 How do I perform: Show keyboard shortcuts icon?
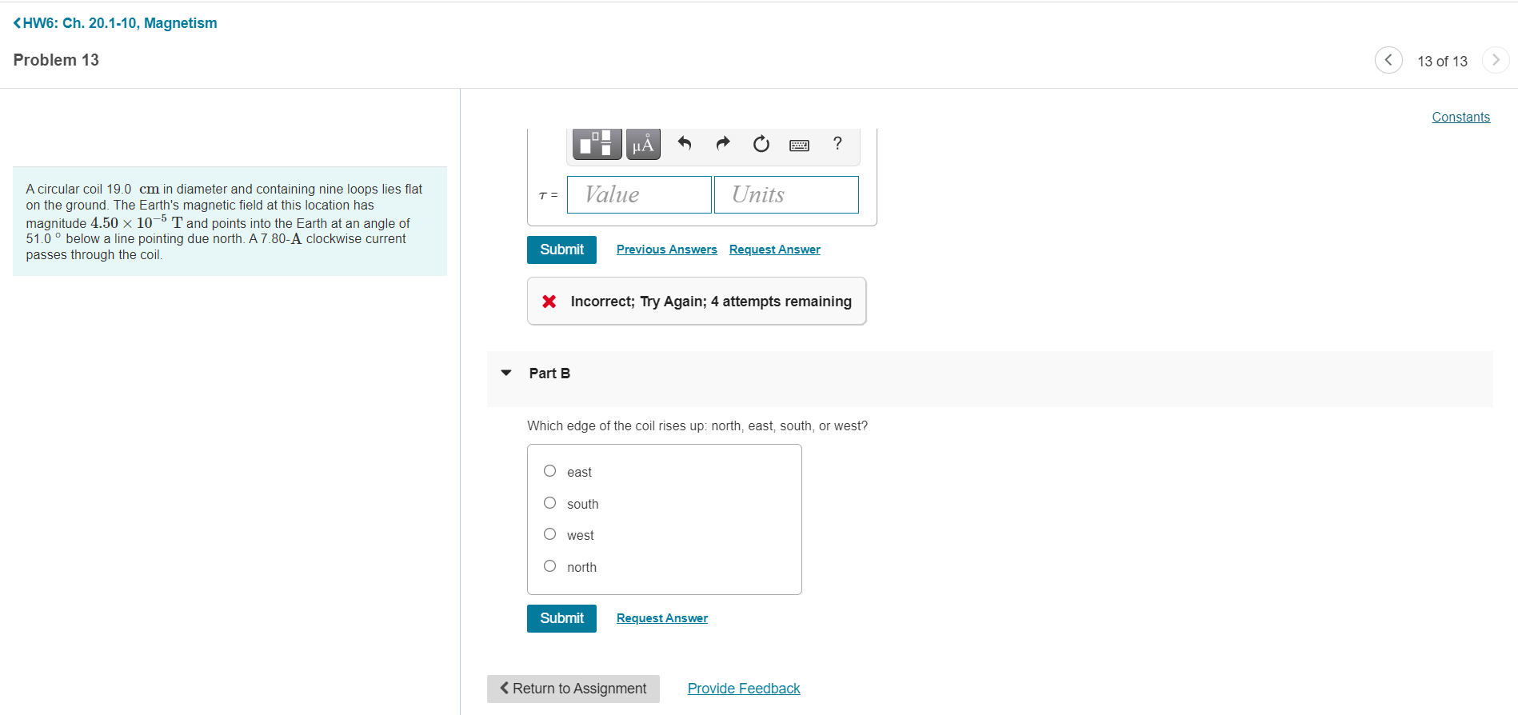[x=799, y=145]
